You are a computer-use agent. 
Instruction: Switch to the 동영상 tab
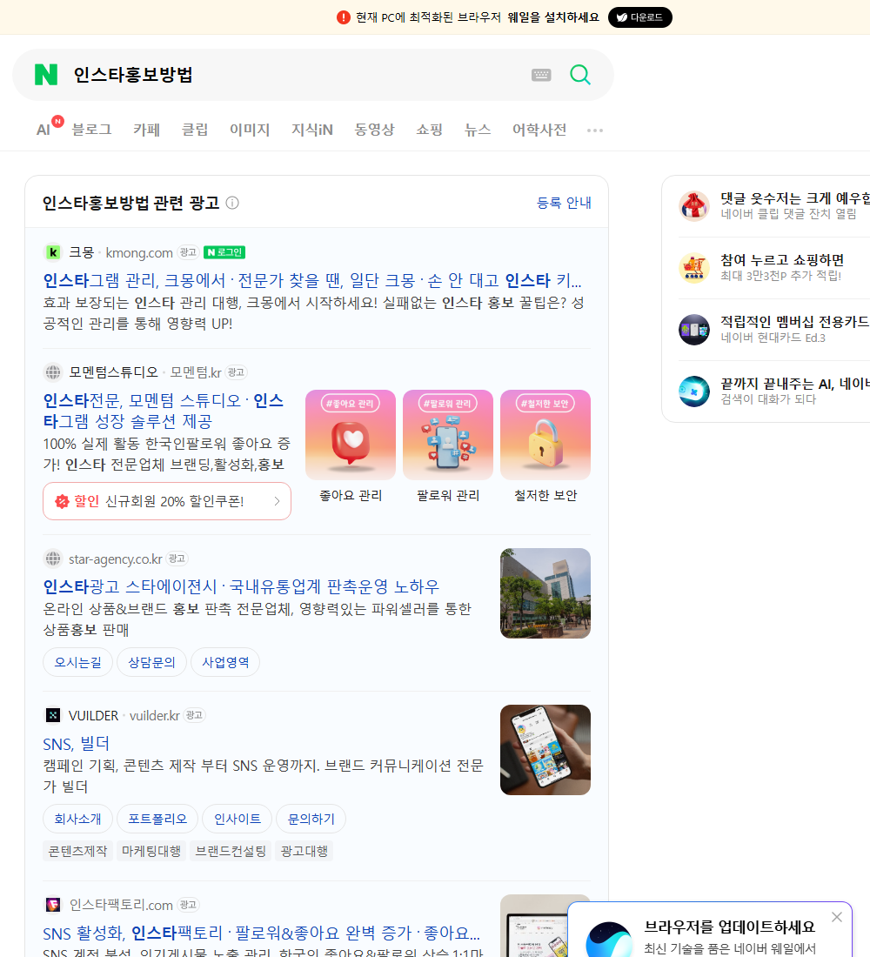tap(374, 130)
